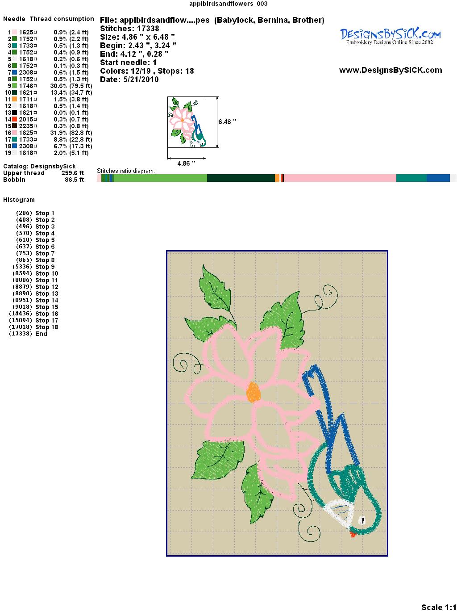Click the dark green stitches ratio segment

241,178
